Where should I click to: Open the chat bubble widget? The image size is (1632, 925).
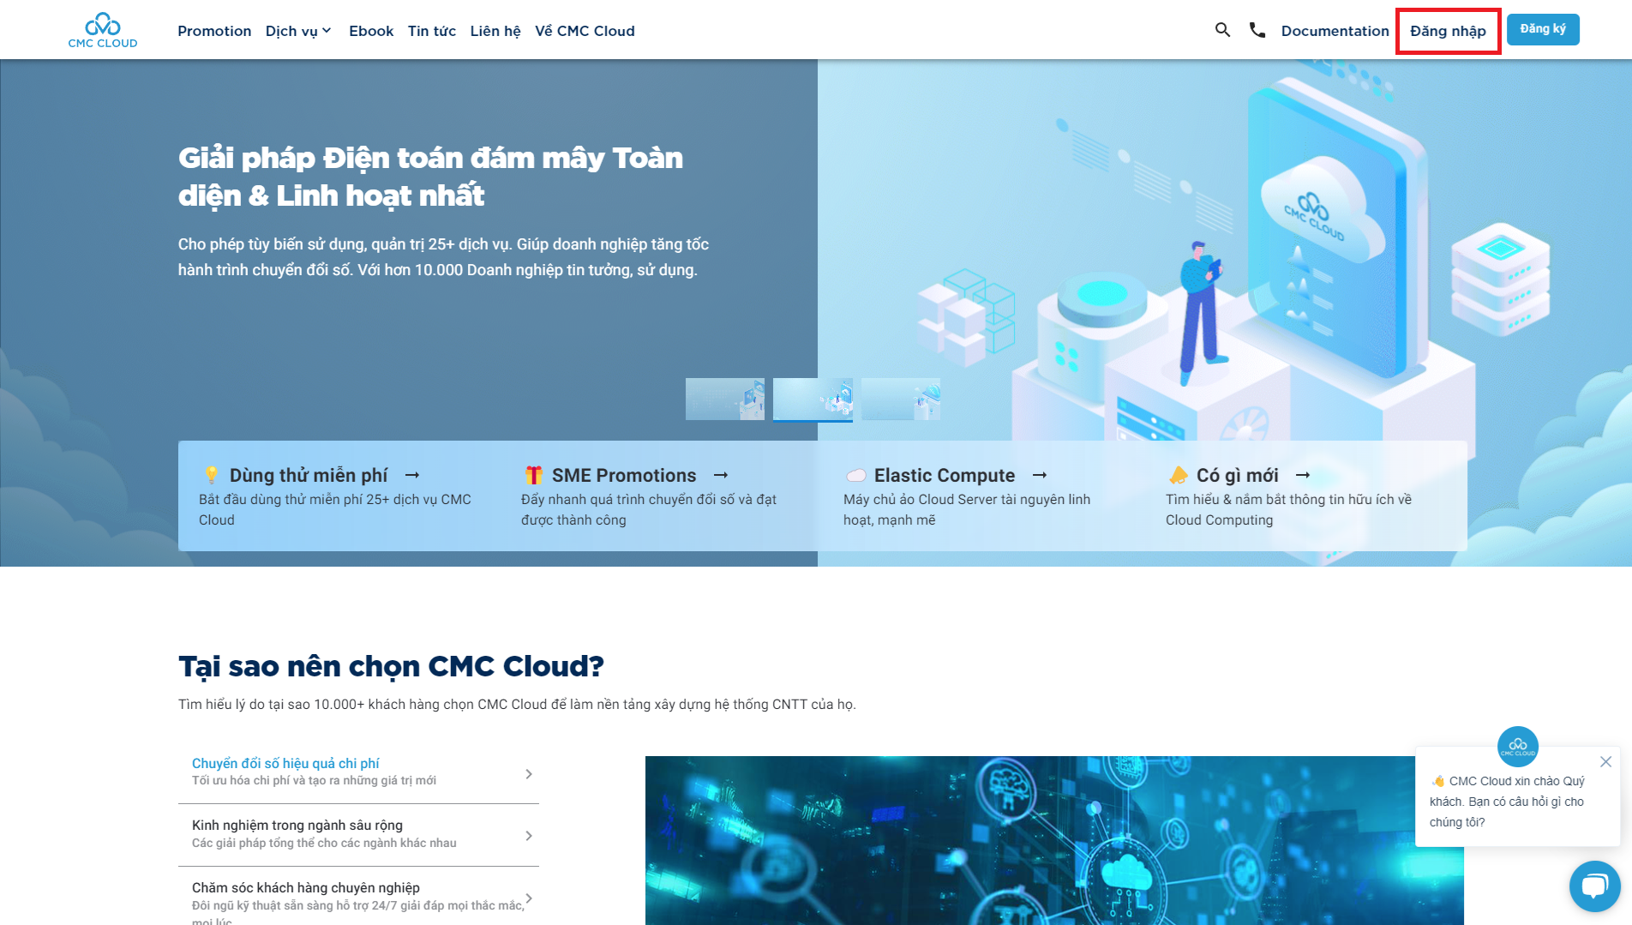pyautogui.click(x=1594, y=886)
